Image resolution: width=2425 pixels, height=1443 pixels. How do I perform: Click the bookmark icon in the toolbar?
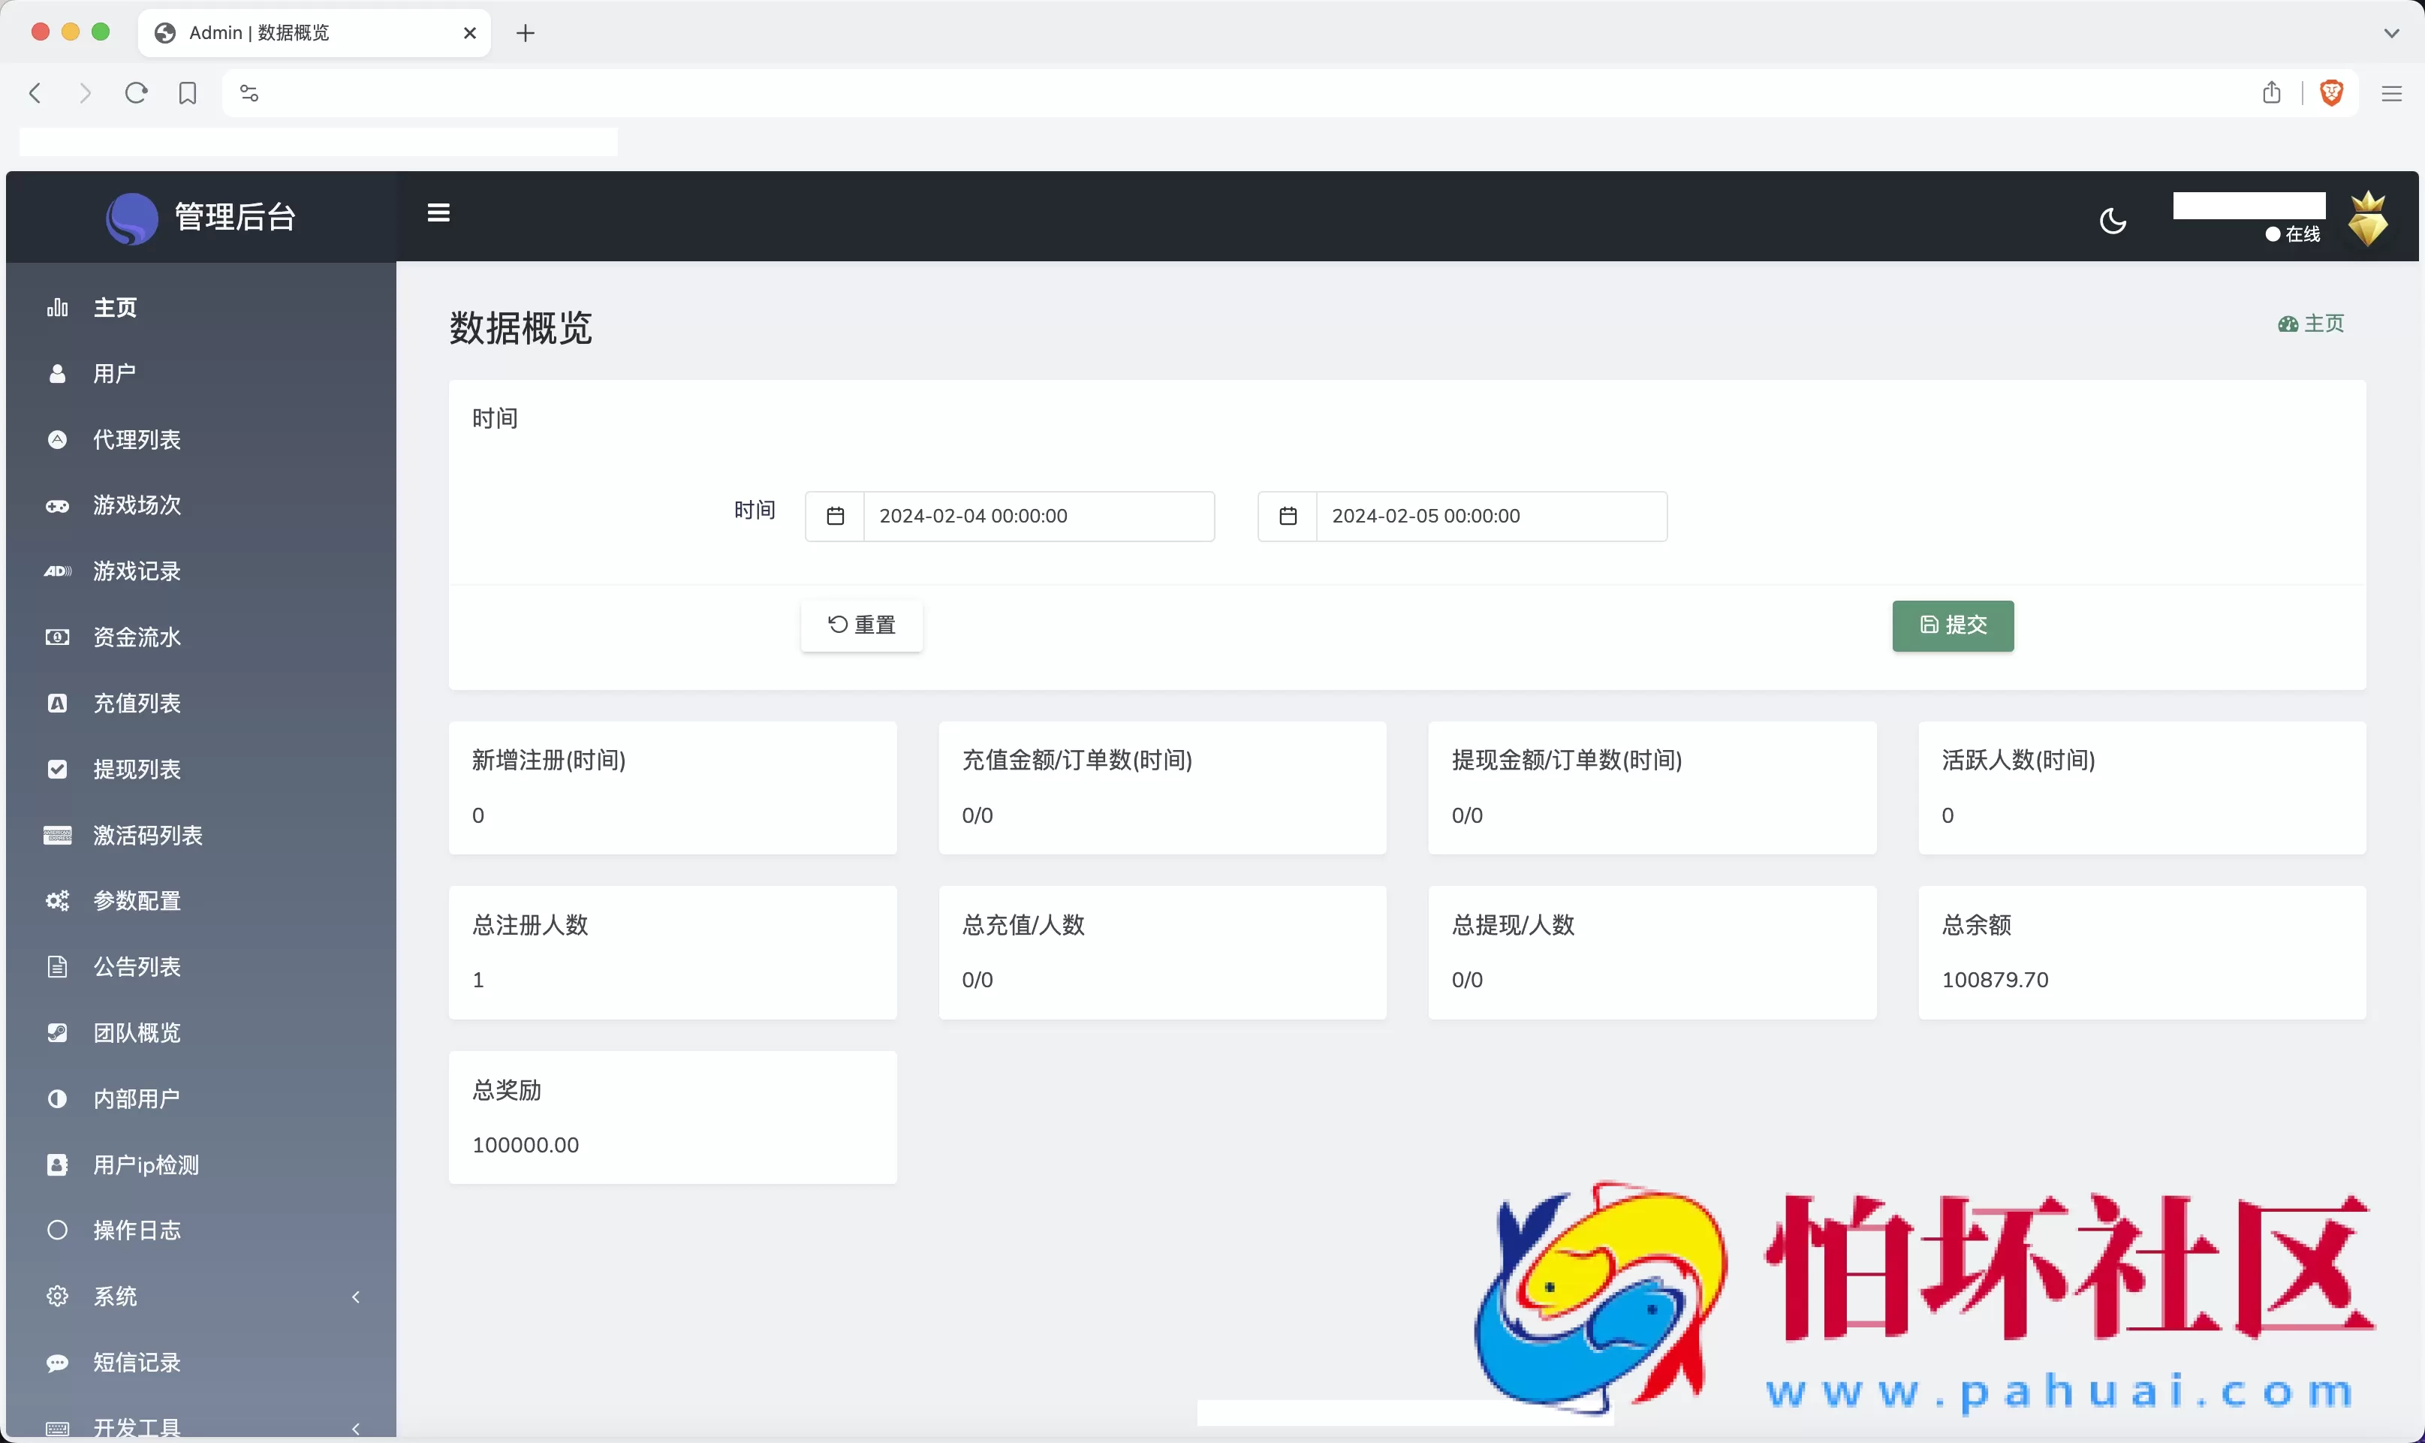click(187, 92)
